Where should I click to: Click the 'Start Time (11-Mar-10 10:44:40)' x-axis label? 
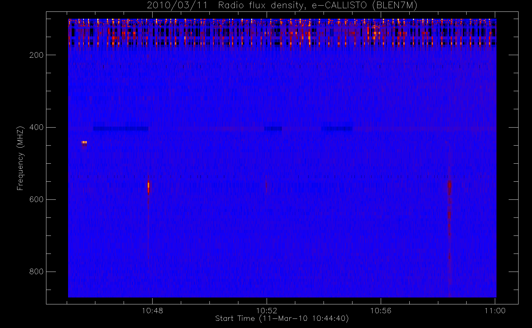point(282,319)
